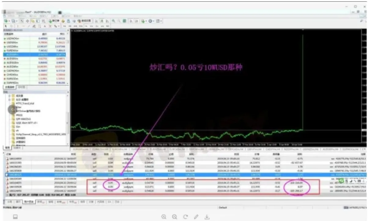Viewport: 368px width, 221px height.
Task: Open the 信号 tab in Terminal
Action: [x=83, y=202]
